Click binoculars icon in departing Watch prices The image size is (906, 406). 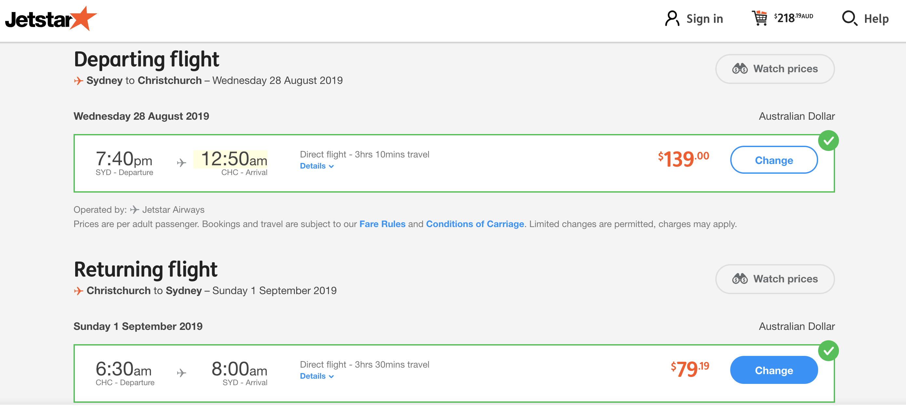[x=740, y=69]
